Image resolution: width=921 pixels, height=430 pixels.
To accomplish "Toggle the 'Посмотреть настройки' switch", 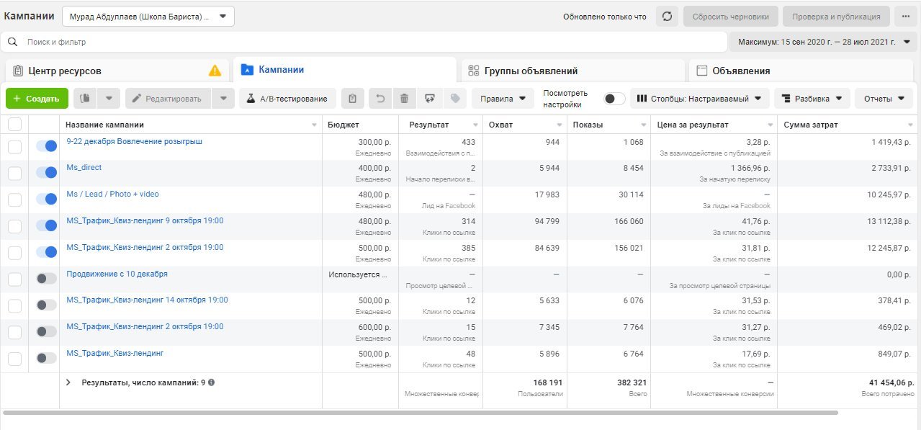I will (x=614, y=99).
